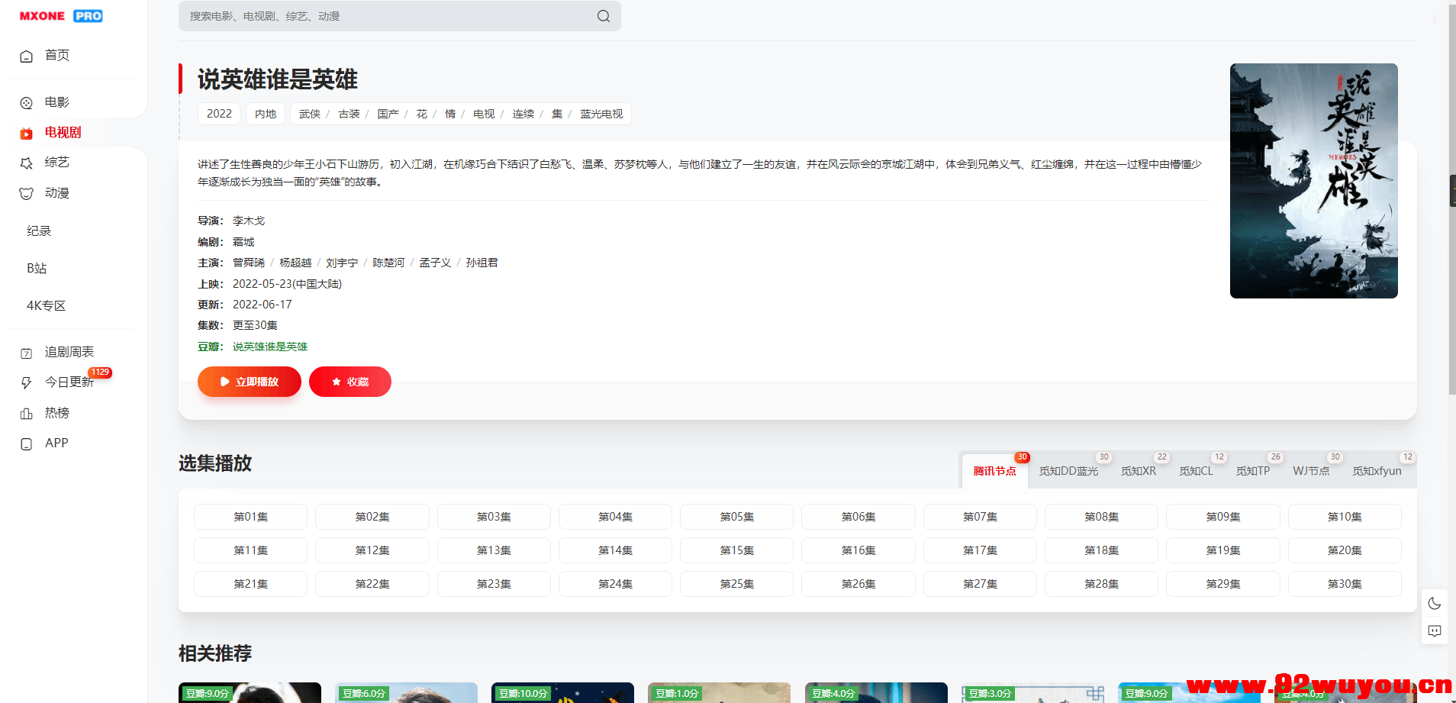This screenshot has width=1456, height=703.
Task: Toggle 收藏 to favorite this show
Action: point(350,382)
